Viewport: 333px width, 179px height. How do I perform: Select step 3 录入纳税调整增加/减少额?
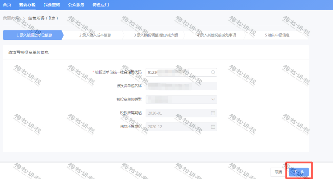pos(156,35)
